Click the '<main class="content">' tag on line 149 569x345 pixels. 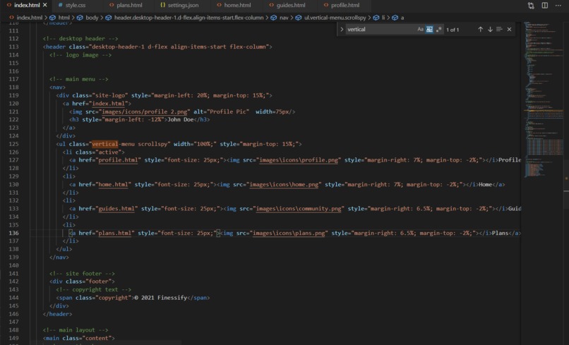point(78,338)
